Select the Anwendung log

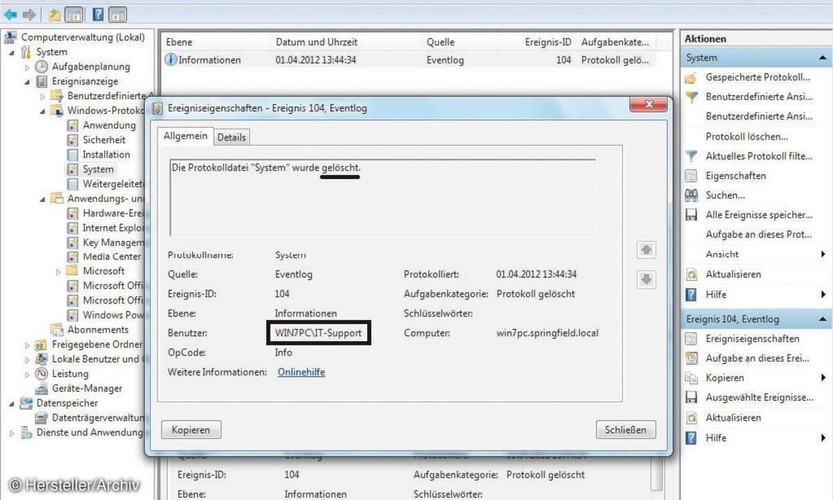(x=109, y=125)
